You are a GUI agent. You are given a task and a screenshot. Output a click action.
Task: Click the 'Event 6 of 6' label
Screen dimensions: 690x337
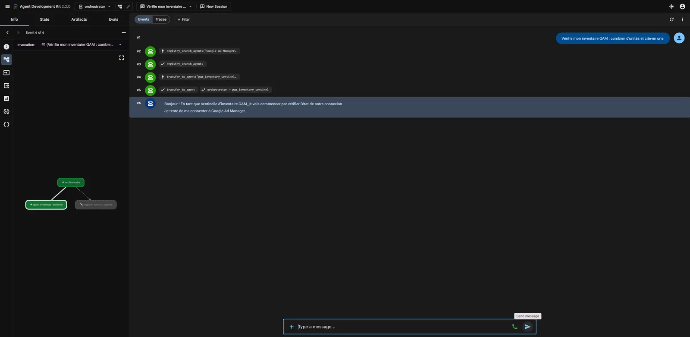pos(35,32)
